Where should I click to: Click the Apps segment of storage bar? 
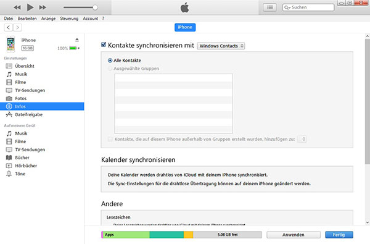[126, 235]
